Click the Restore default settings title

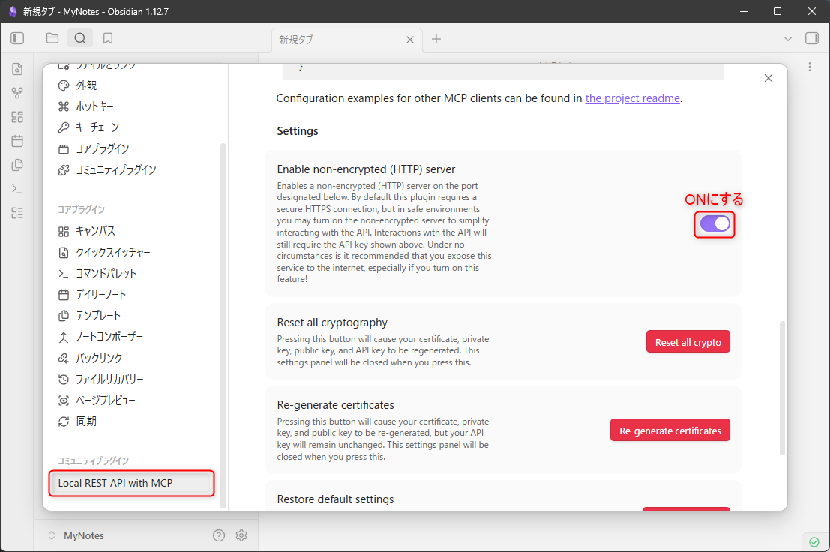point(335,499)
